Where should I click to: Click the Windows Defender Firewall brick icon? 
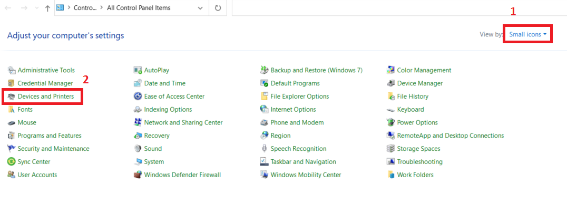[138, 175]
